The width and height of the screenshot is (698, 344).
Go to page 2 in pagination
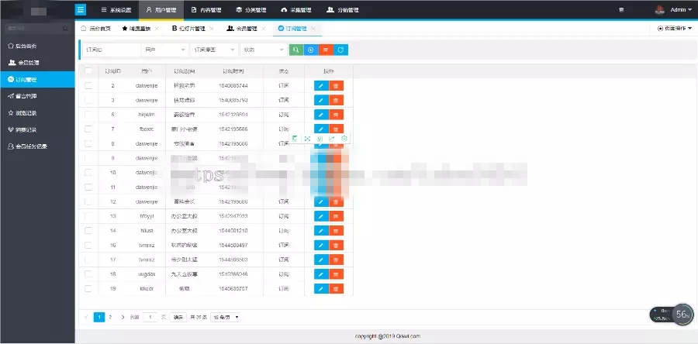[110, 318]
